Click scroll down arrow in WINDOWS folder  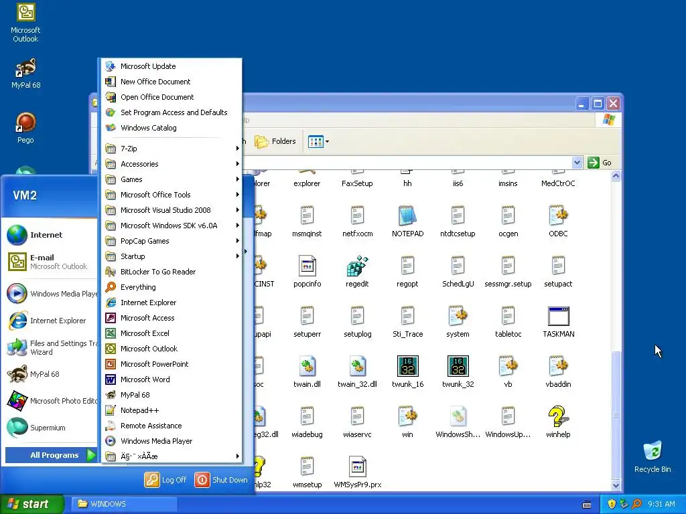click(x=616, y=485)
